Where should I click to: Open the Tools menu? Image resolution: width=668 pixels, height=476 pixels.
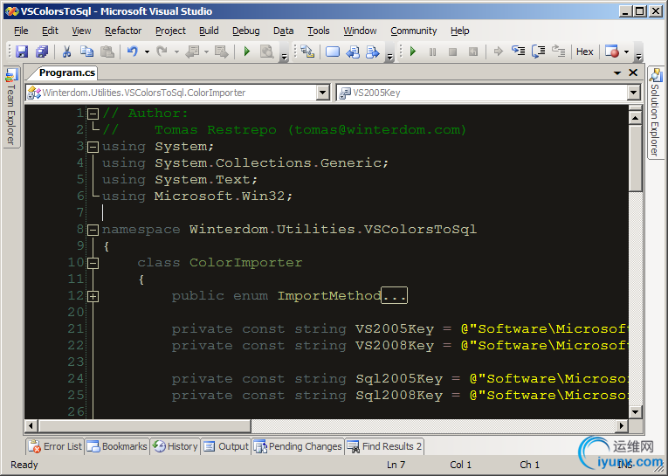[318, 31]
